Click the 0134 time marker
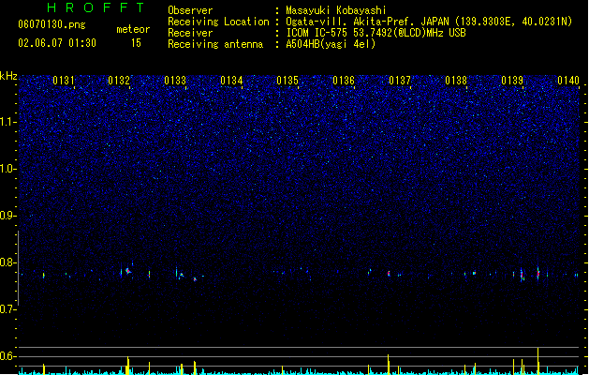The image size is (589, 375). (x=231, y=81)
